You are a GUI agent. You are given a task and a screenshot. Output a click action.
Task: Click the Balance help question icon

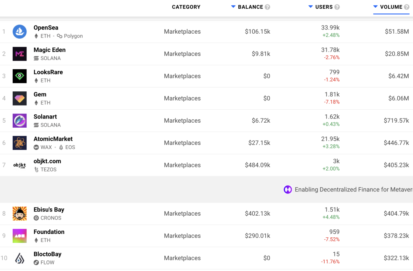[267, 7]
